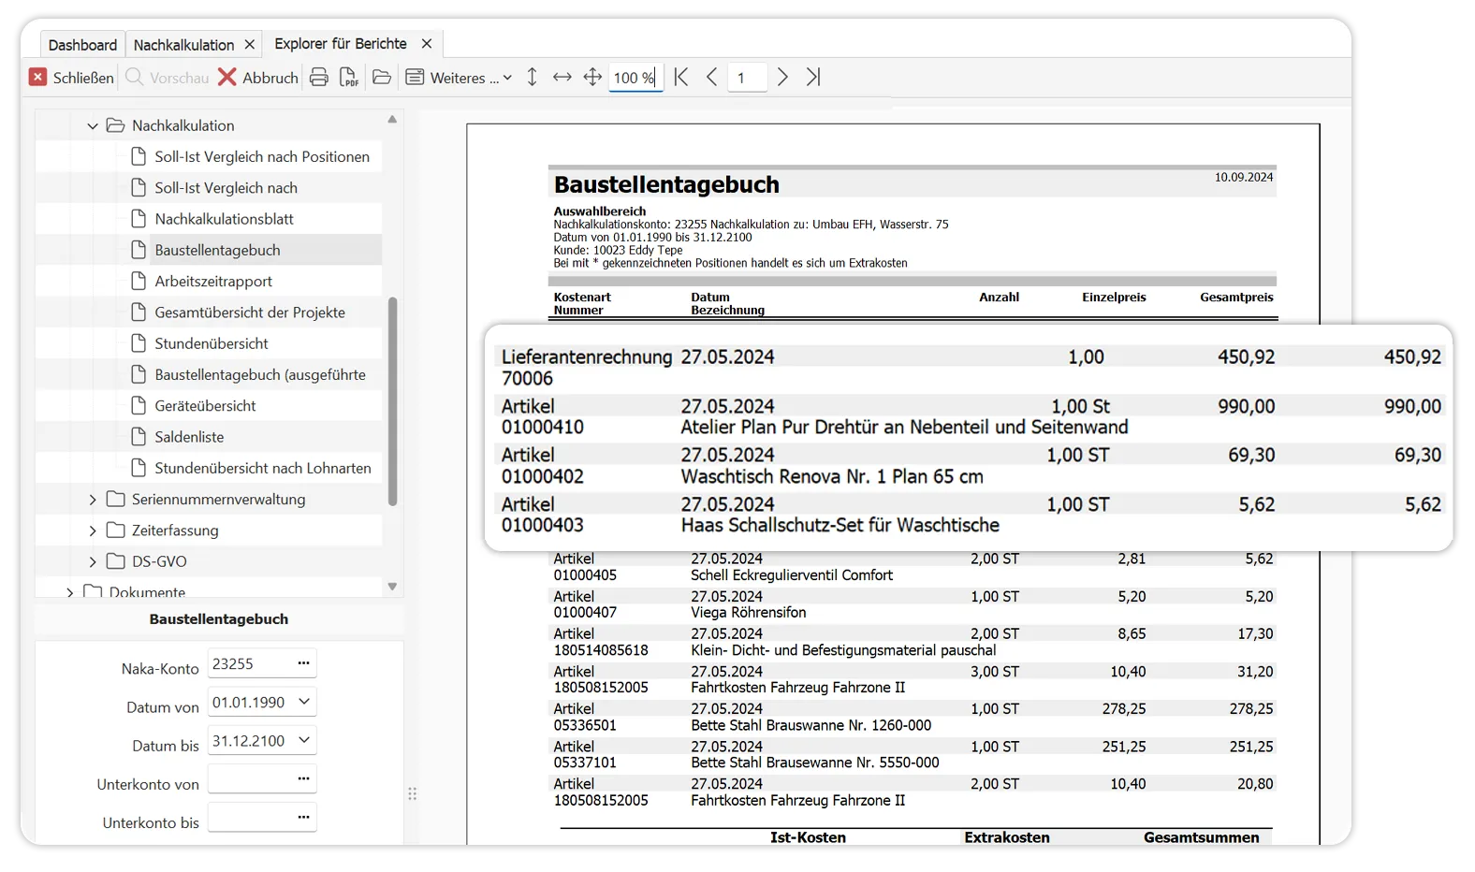Switch to the Dashboard tab

click(82, 45)
